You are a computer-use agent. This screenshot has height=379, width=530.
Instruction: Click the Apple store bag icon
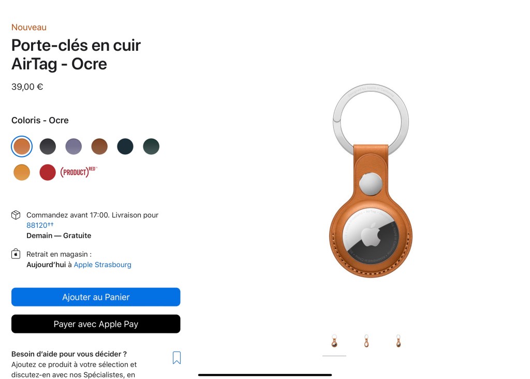point(16,254)
